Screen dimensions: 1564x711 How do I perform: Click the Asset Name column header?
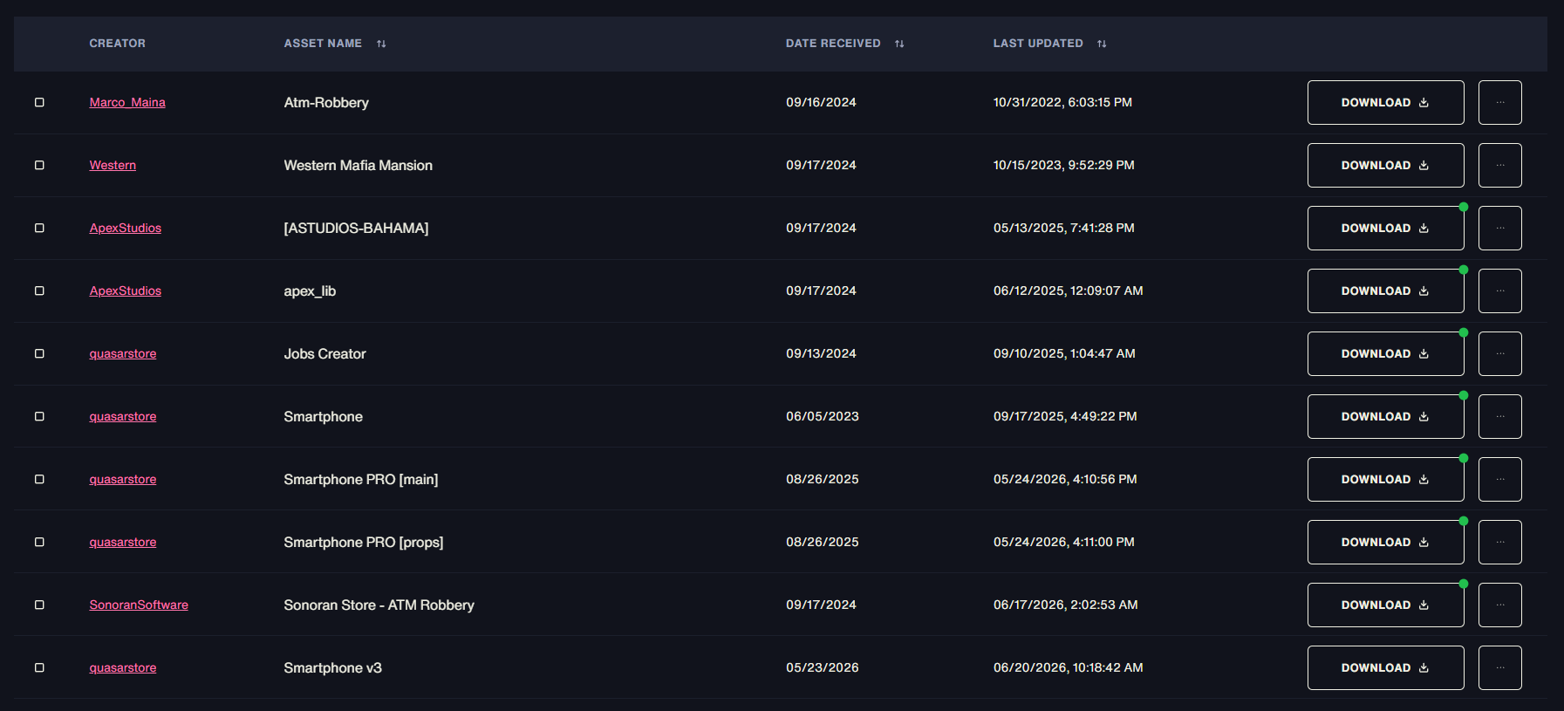tap(323, 44)
